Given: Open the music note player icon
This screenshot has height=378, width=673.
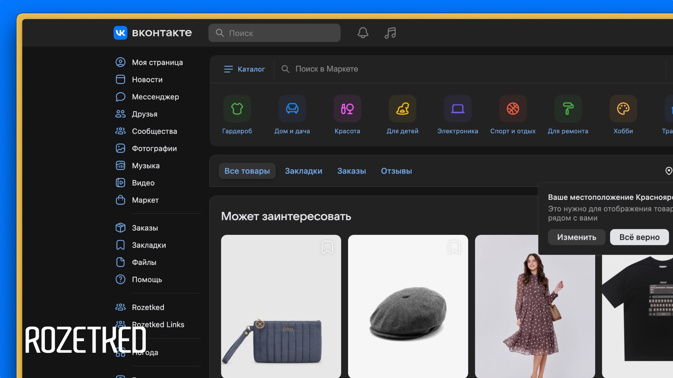Looking at the screenshot, I should (390, 33).
